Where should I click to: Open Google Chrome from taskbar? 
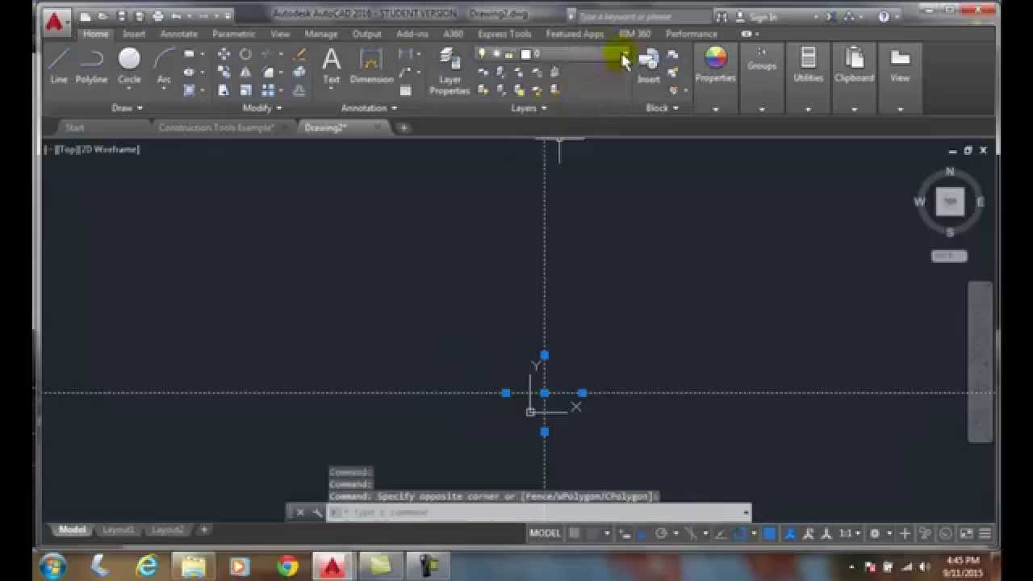(x=288, y=566)
